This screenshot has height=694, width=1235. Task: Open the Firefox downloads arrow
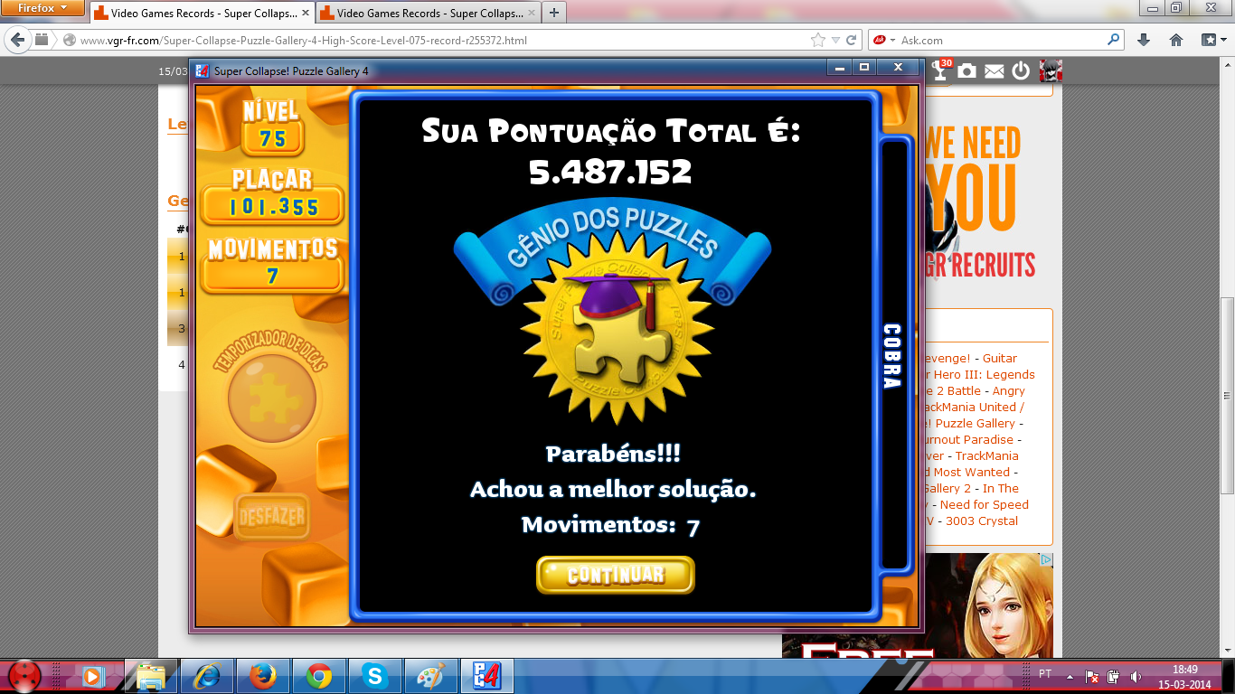tap(1144, 40)
